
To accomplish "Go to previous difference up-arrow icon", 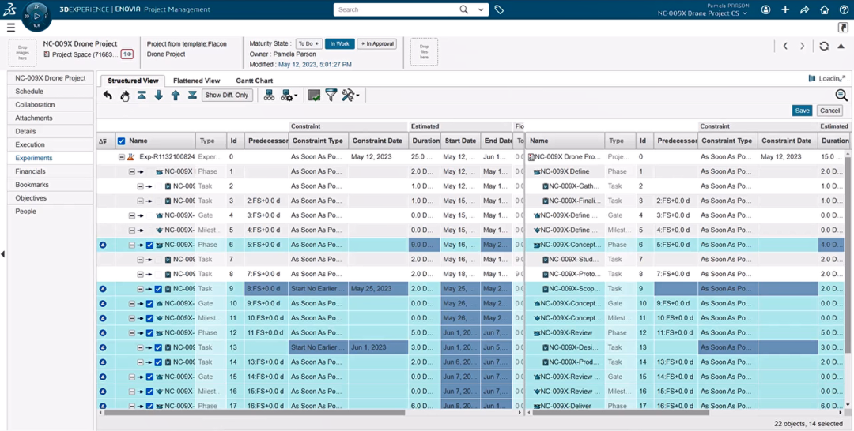I will click(x=176, y=95).
